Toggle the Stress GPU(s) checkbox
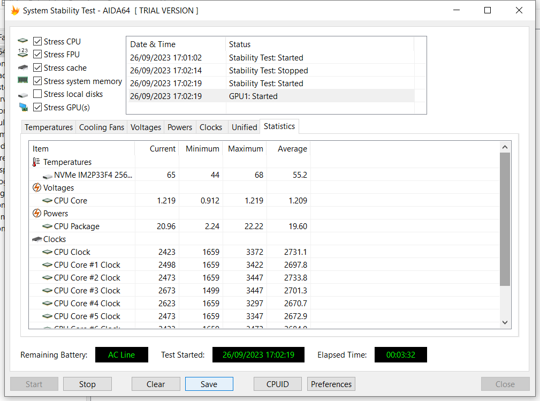540x401 pixels. click(x=37, y=107)
